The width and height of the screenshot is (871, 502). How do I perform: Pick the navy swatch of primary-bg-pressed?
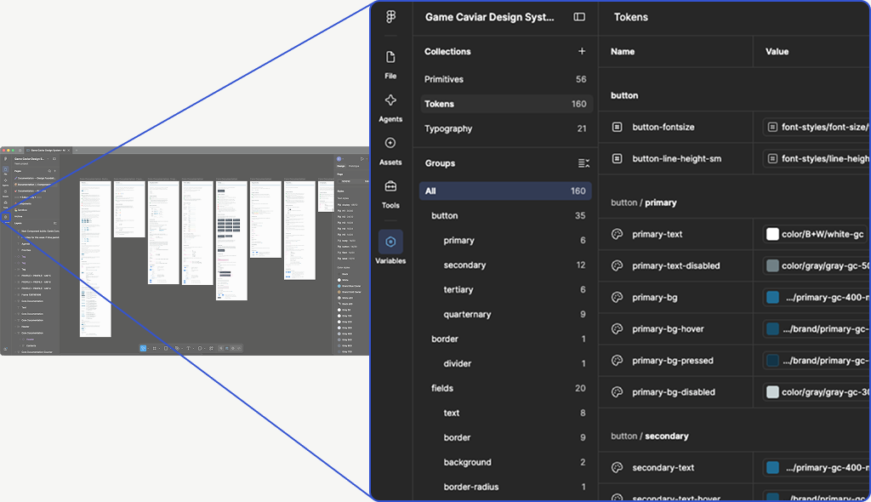[x=772, y=360]
